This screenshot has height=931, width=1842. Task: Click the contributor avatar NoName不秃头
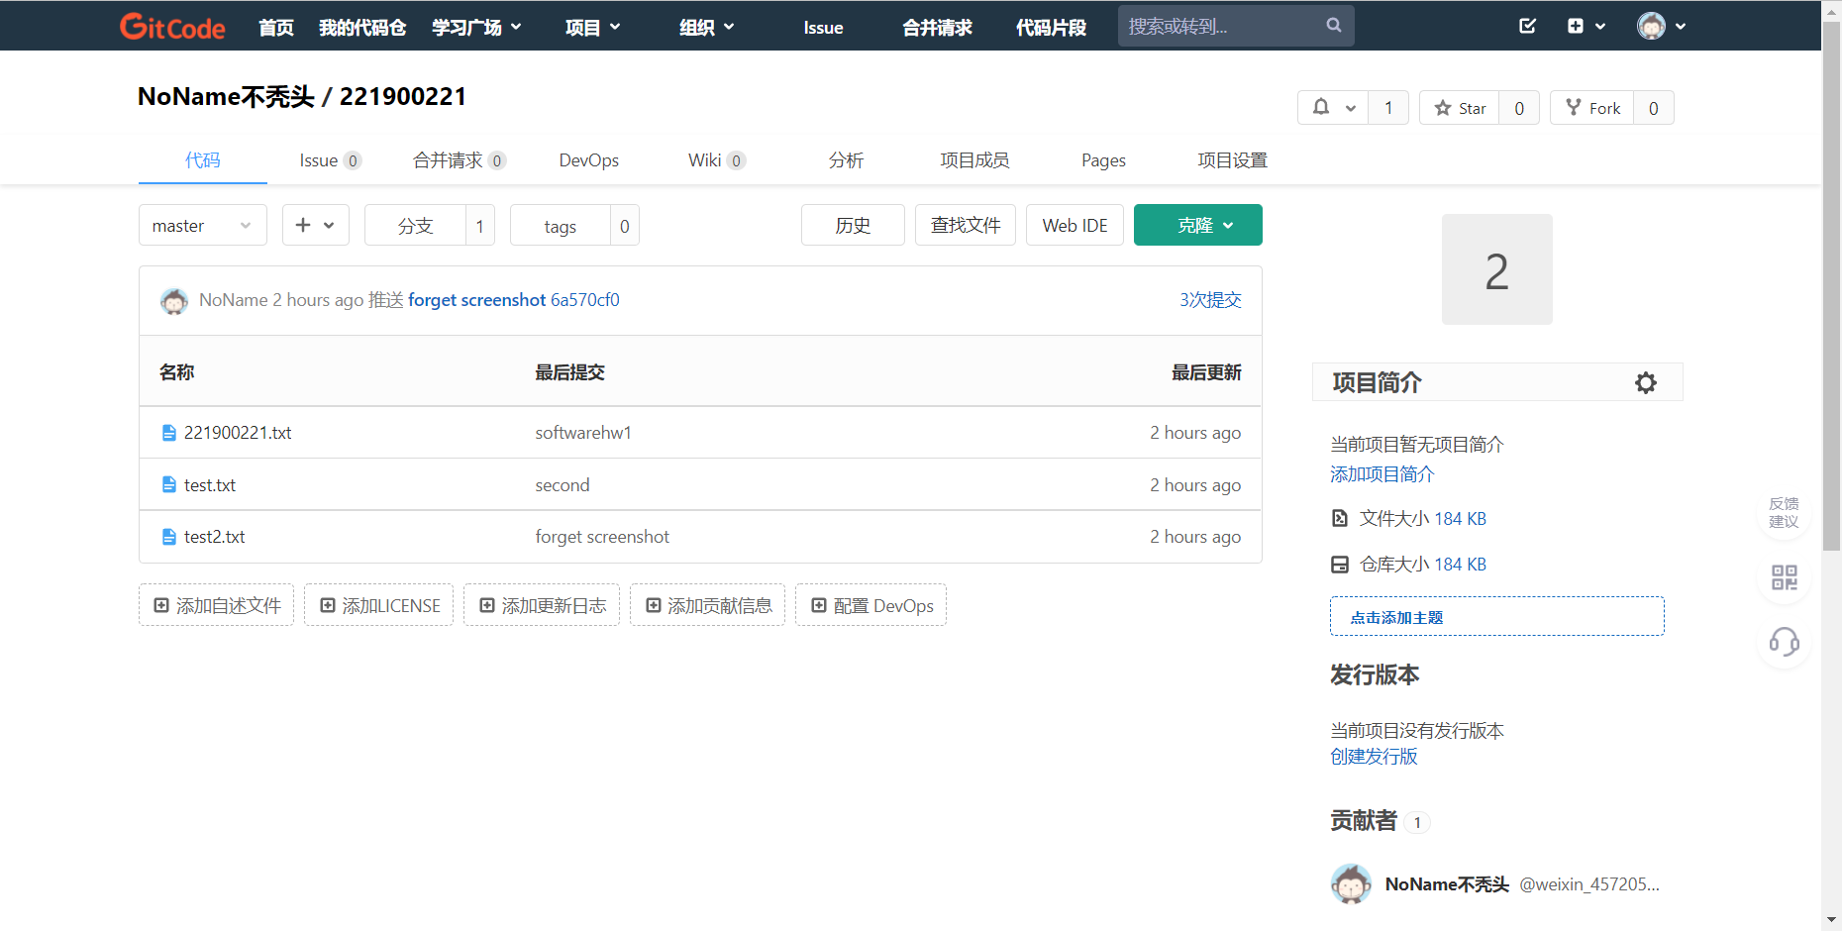[x=1351, y=883]
